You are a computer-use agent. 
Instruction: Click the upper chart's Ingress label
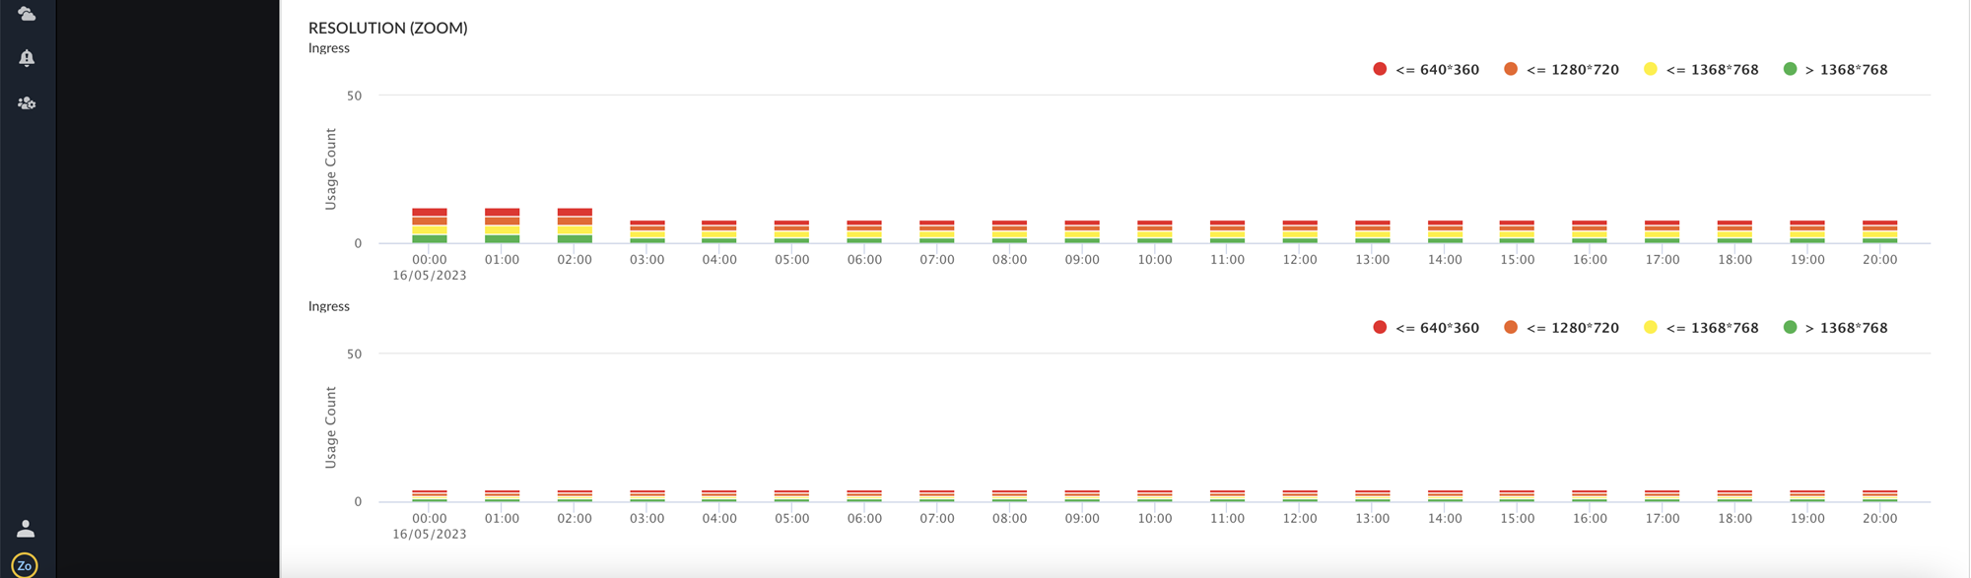point(329,48)
